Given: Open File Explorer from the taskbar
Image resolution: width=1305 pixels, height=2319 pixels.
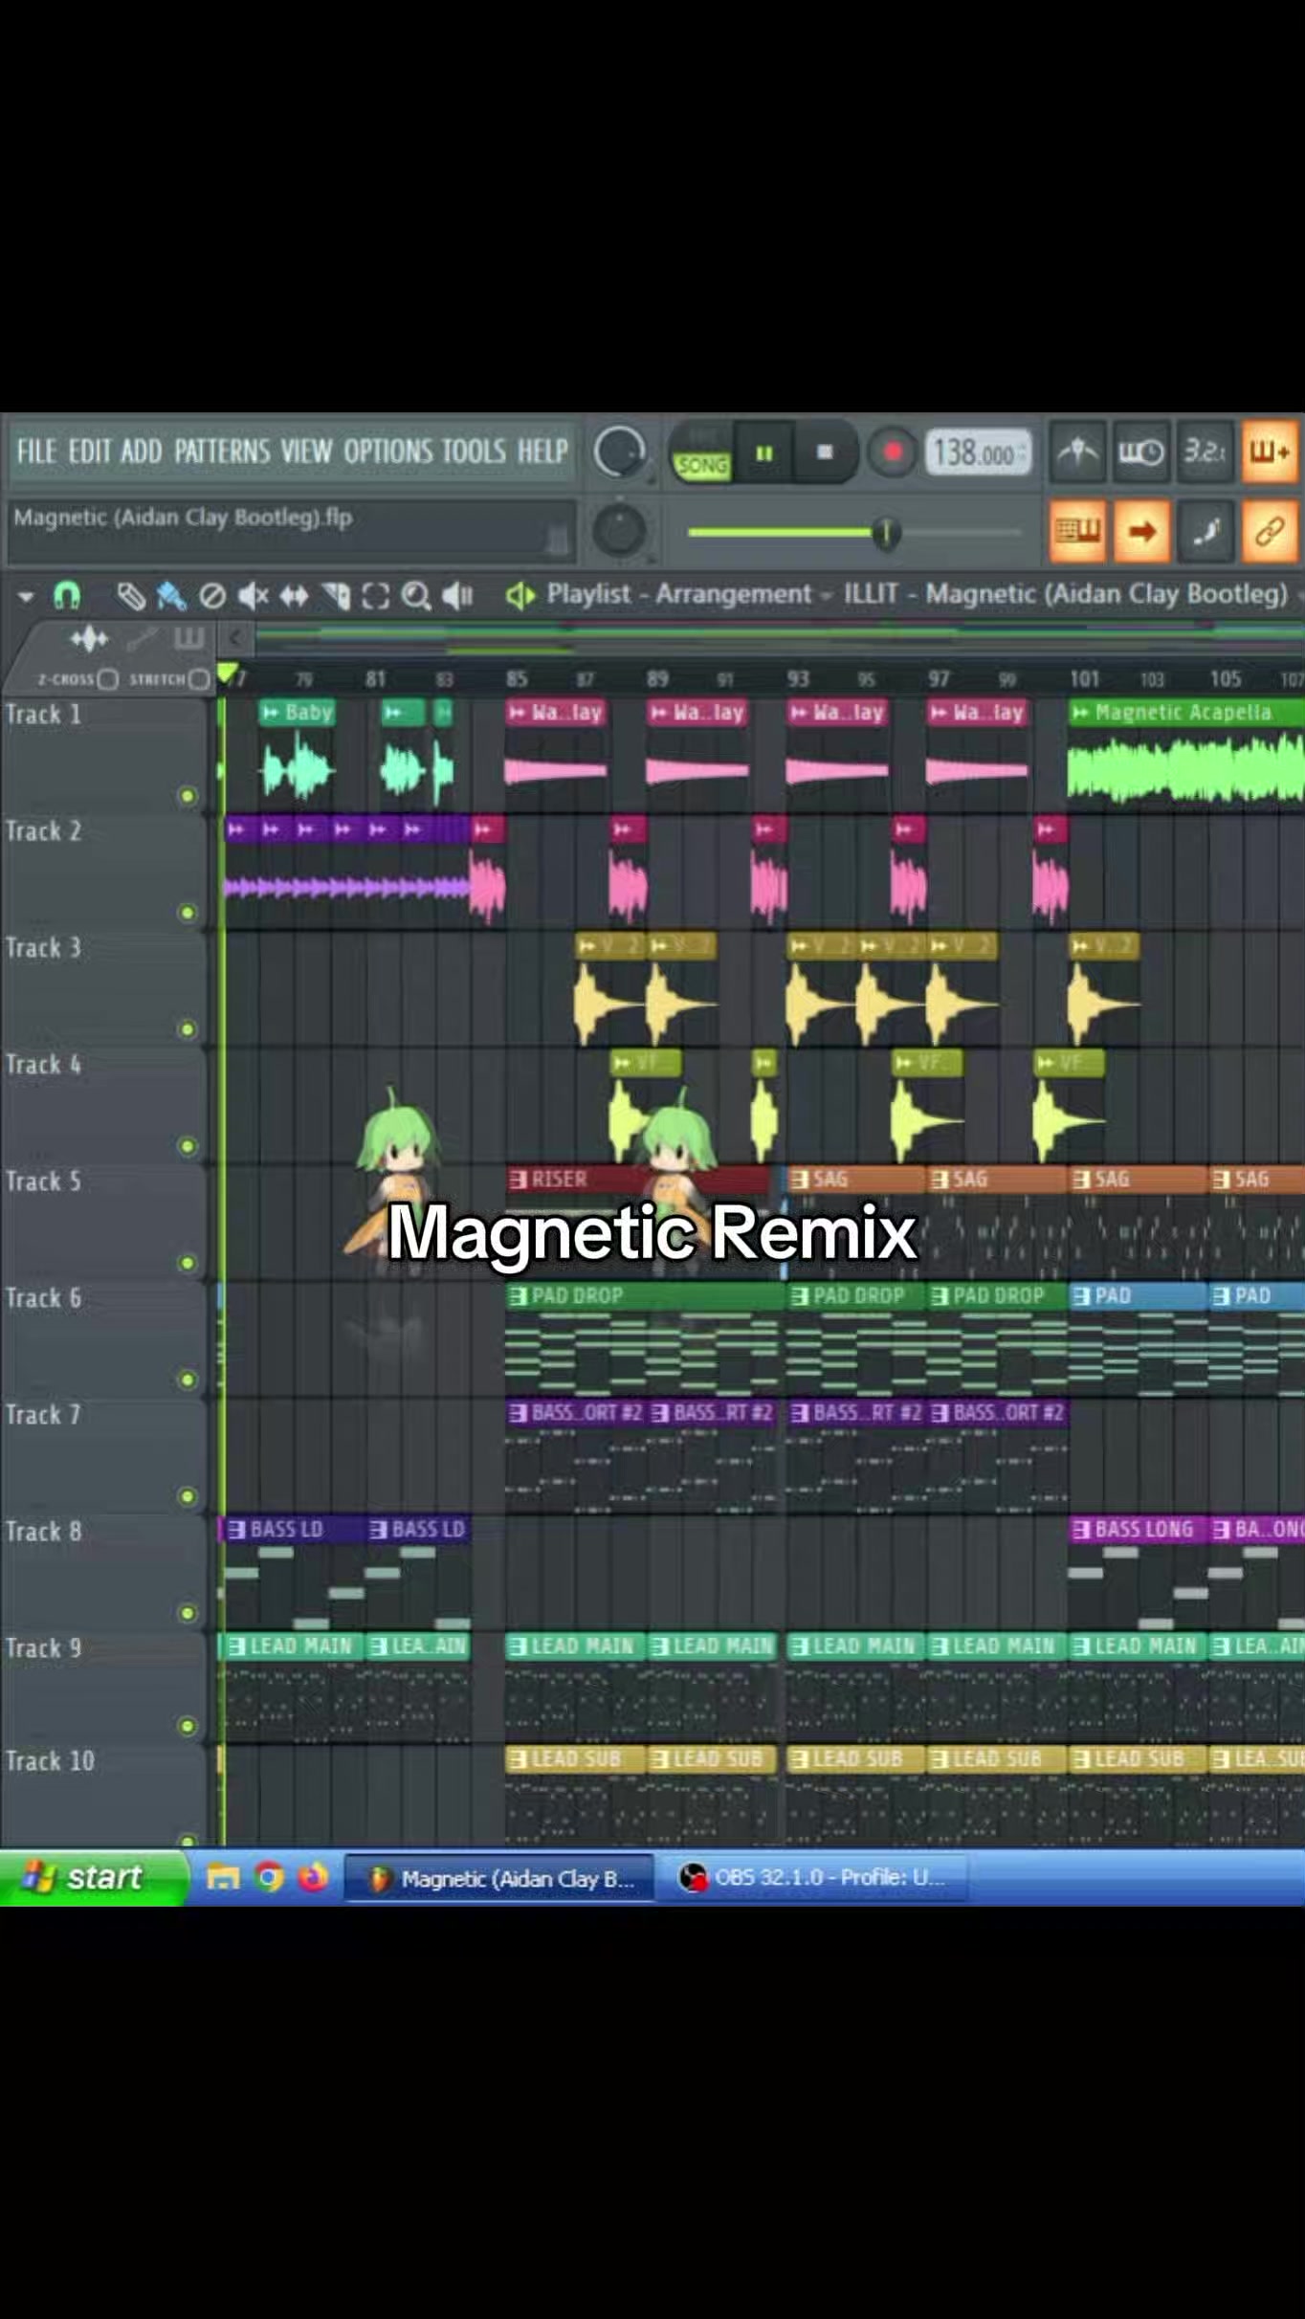Looking at the screenshot, I should [223, 1877].
